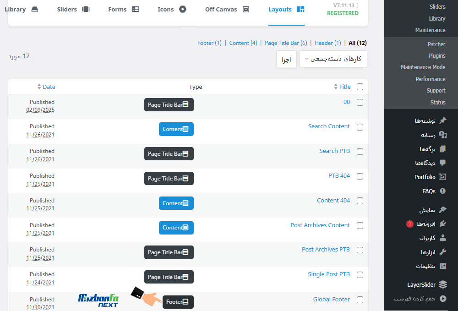Click the Layouts grid icon
The image size is (458, 311).
pos(300,9)
